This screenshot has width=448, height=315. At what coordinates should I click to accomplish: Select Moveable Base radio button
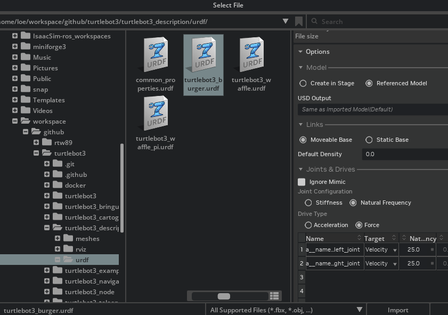pyautogui.click(x=303, y=140)
